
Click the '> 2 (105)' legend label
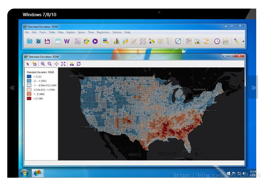click(38, 99)
